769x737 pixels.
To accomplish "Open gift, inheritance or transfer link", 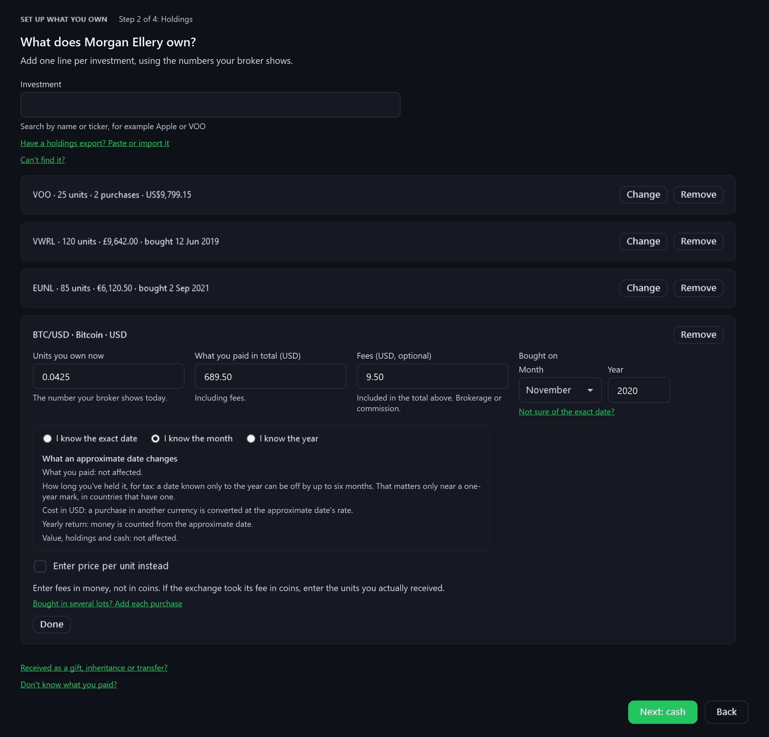I will point(94,668).
